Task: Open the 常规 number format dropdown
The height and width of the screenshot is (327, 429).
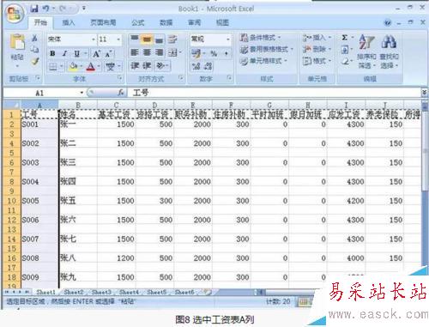Action: 228,39
